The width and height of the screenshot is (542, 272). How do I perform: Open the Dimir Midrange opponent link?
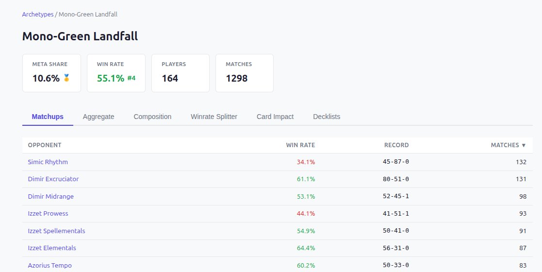coord(51,196)
